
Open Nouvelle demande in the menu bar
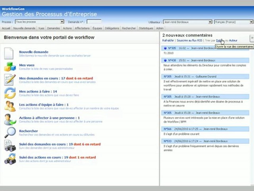point(24,28)
